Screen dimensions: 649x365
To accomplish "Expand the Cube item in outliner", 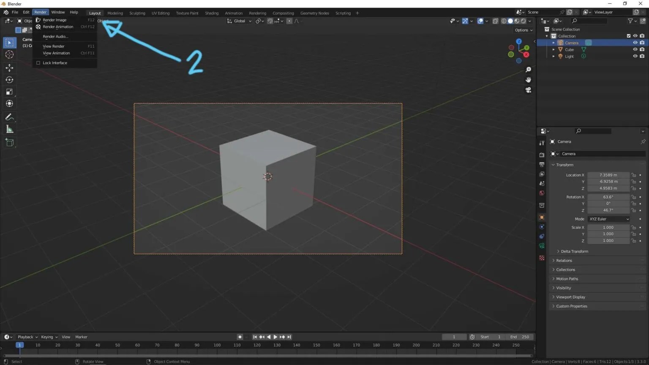I will click(x=554, y=49).
